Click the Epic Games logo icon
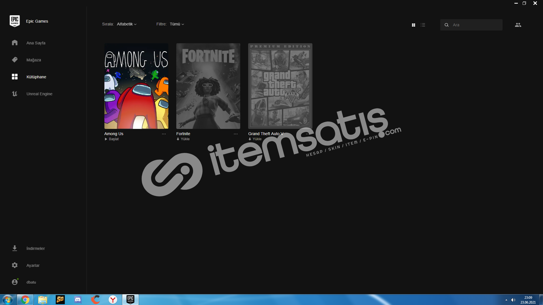543x305 pixels. (x=15, y=21)
